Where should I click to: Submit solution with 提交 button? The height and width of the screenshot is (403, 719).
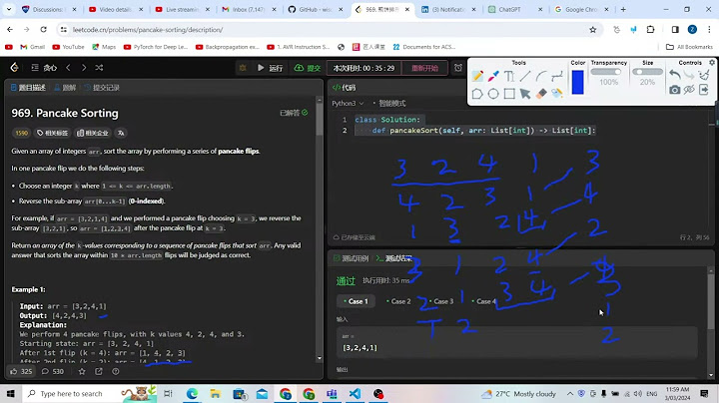308,68
